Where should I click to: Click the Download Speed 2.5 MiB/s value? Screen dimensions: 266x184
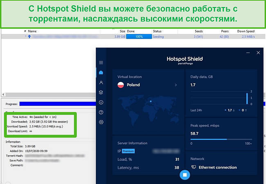click(x=46, y=127)
